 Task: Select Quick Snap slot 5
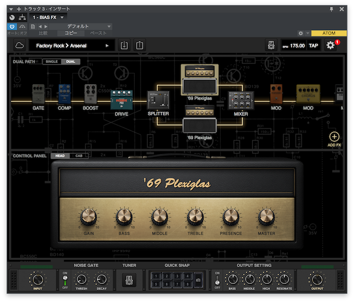(x=156, y=284)
